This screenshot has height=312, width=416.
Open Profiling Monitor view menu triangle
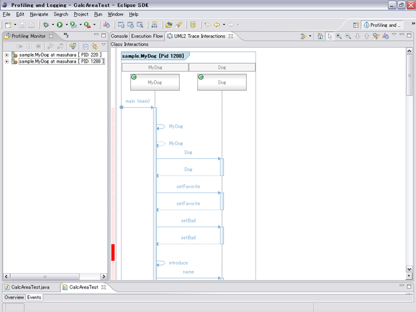coord(104,45)
